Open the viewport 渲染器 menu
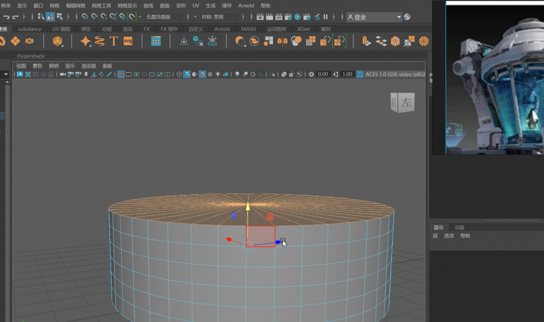The image size is (544, 322). [89, 66]
